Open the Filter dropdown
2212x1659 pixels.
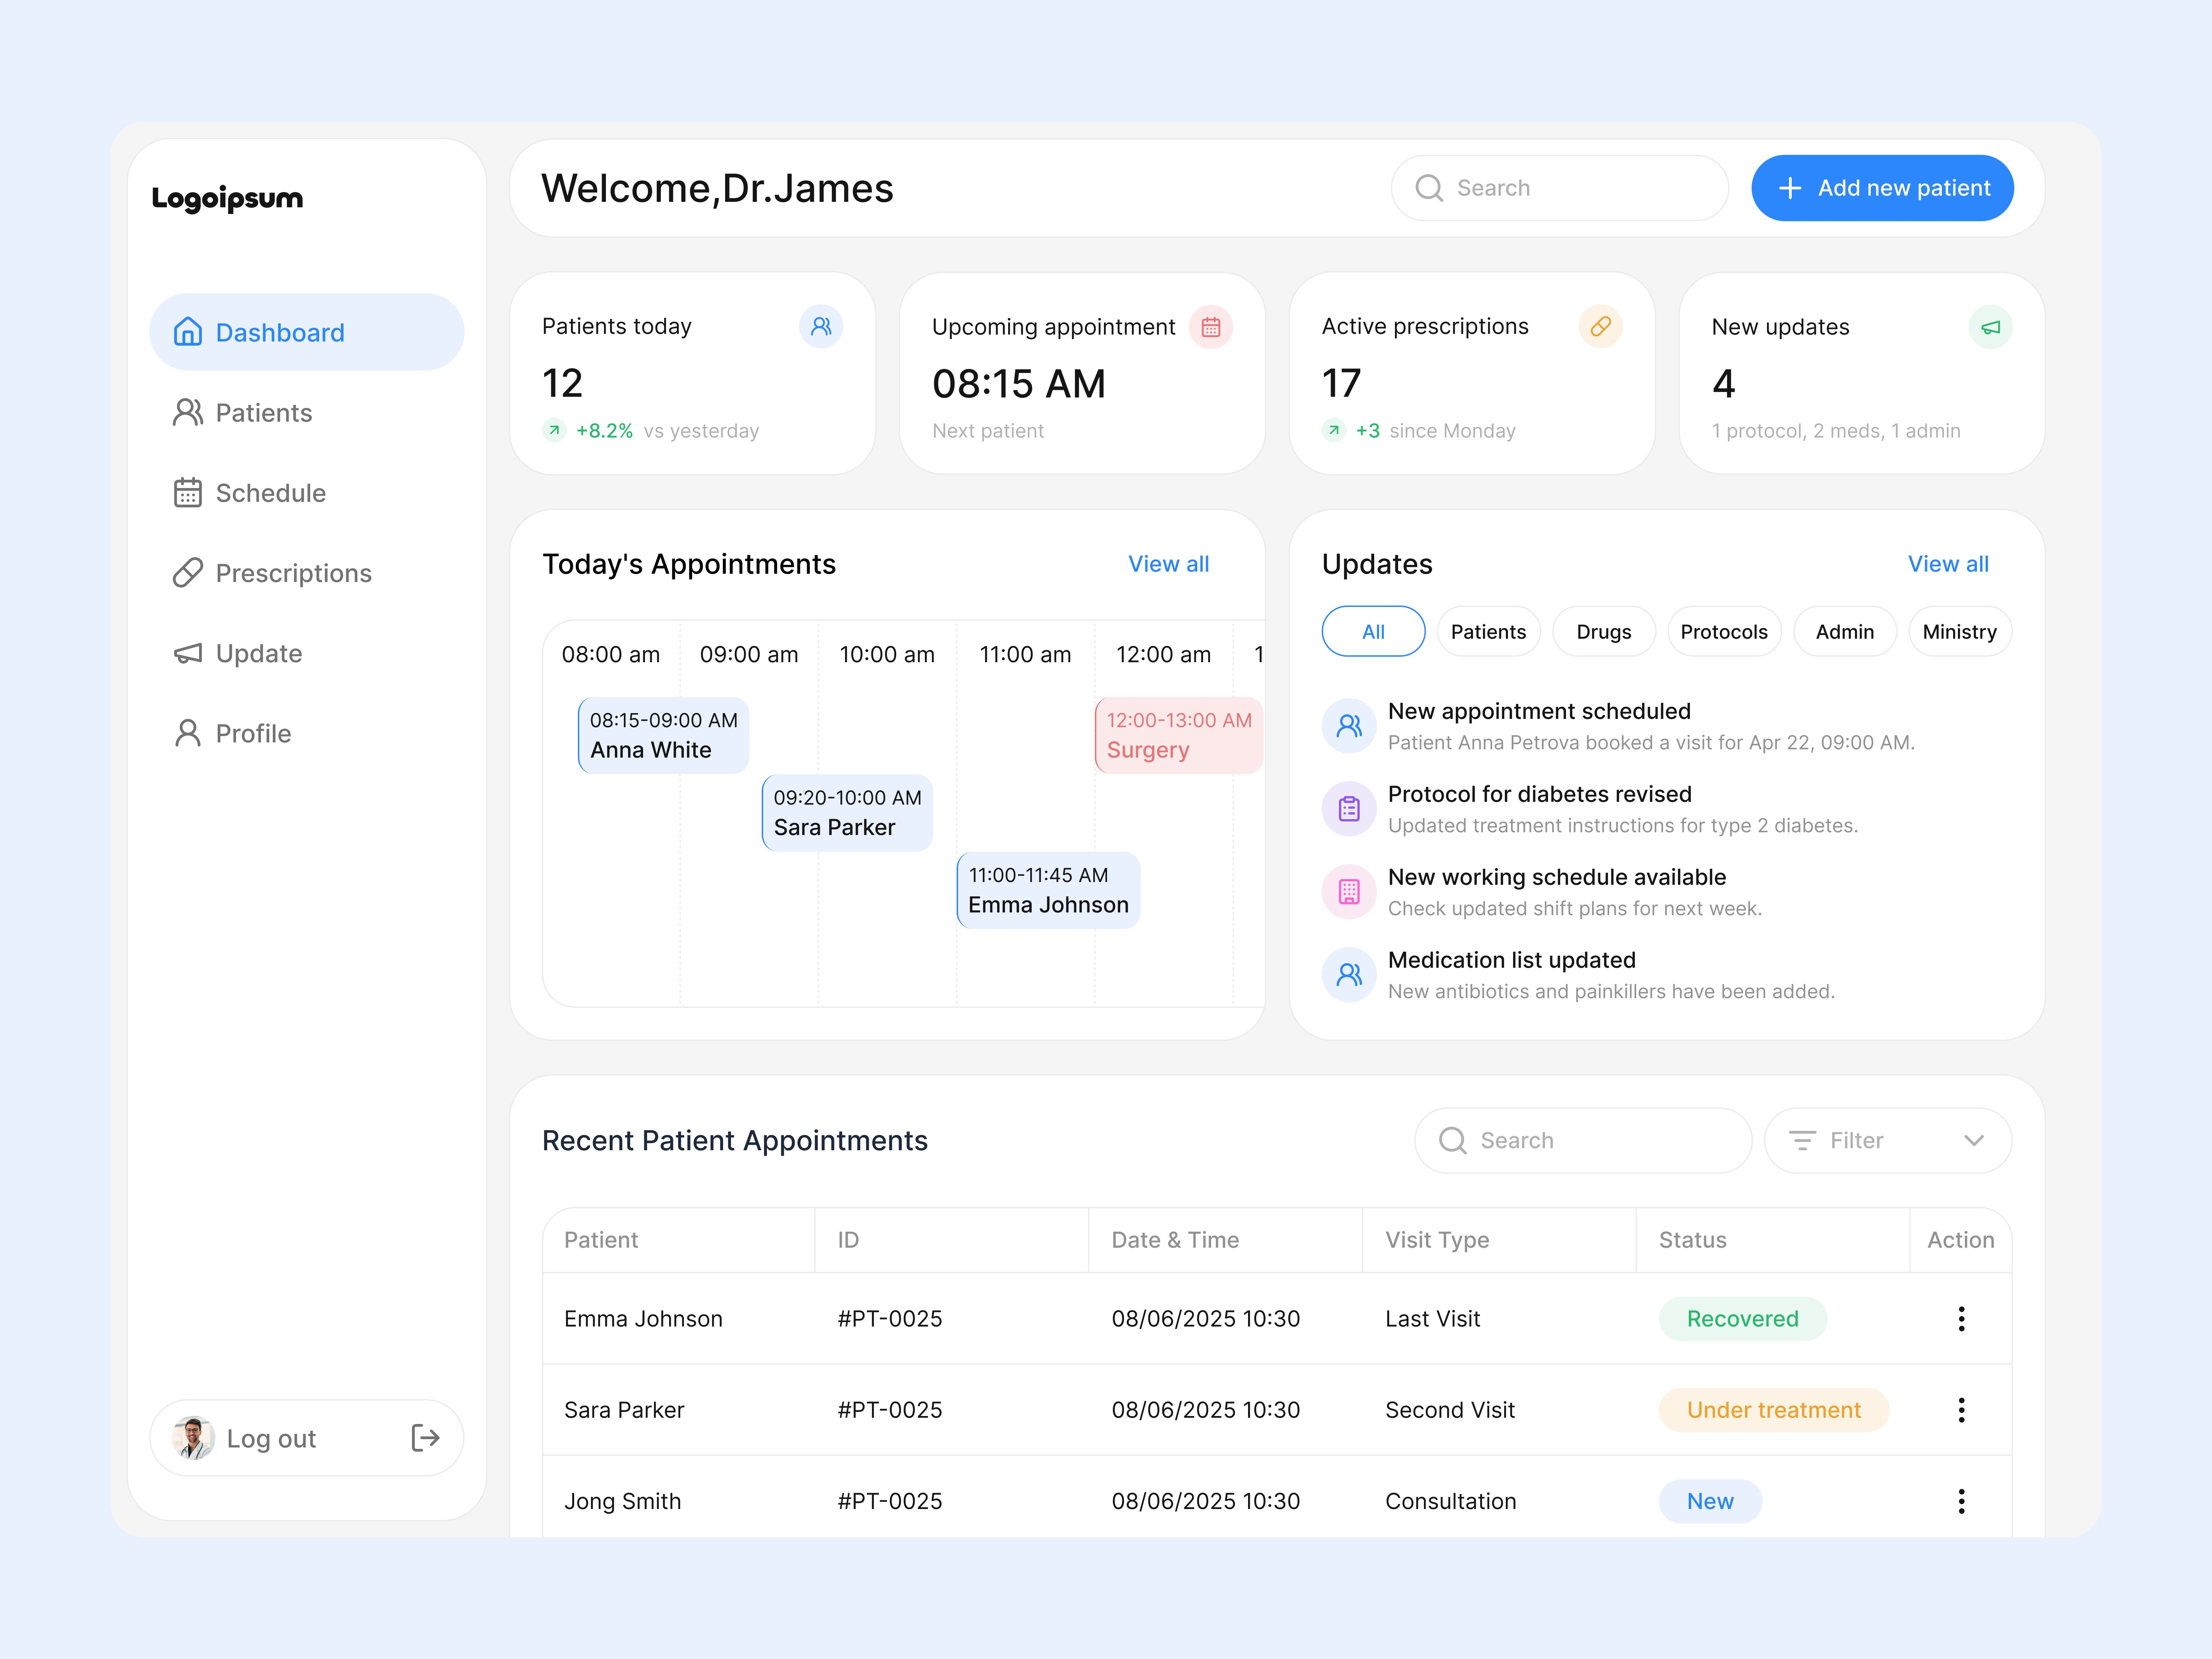[x=1888, y=1140]
